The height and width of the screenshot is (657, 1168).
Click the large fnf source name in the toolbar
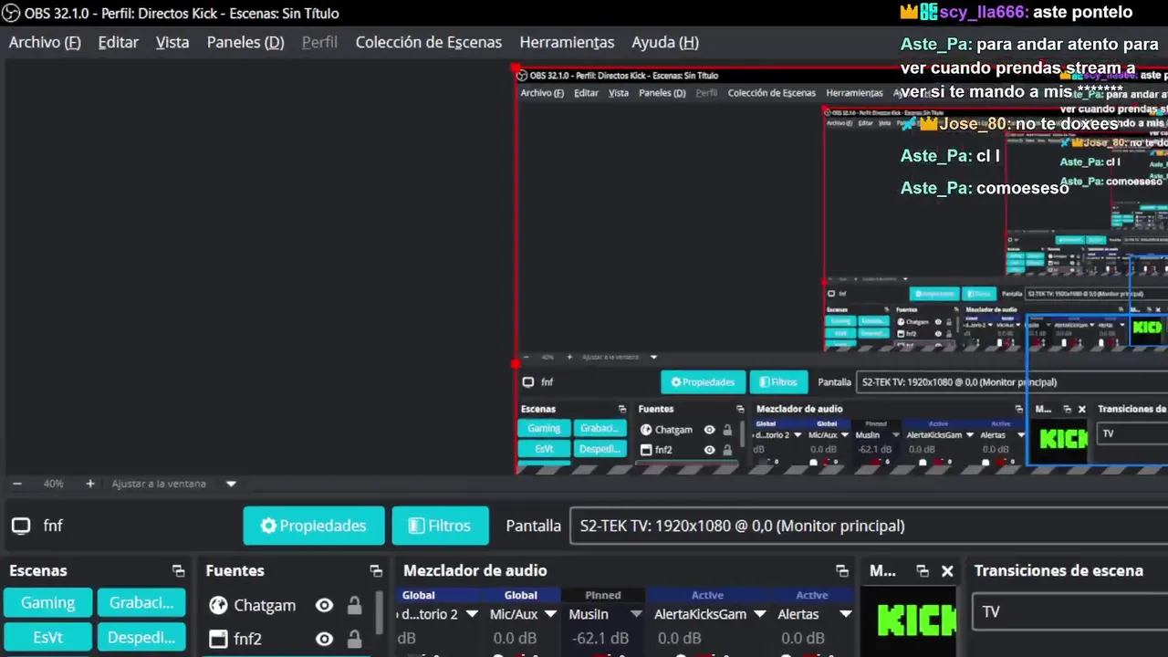pos(53,526)
